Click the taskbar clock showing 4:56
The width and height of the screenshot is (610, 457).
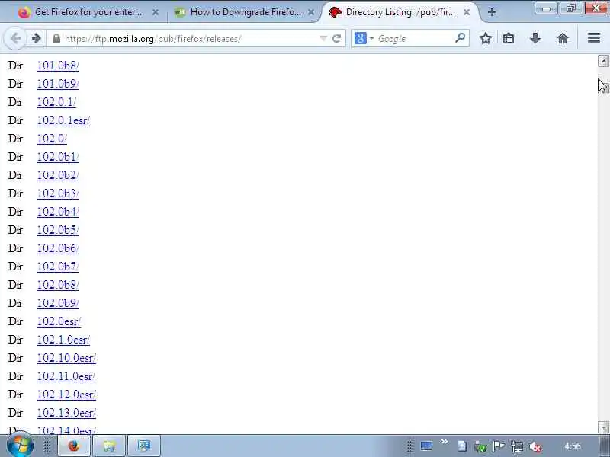(x=573, y=446)
